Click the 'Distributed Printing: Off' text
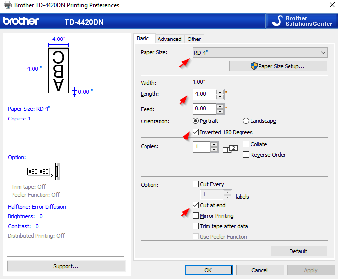Viewport: 338px width, 279px height. 37,236
